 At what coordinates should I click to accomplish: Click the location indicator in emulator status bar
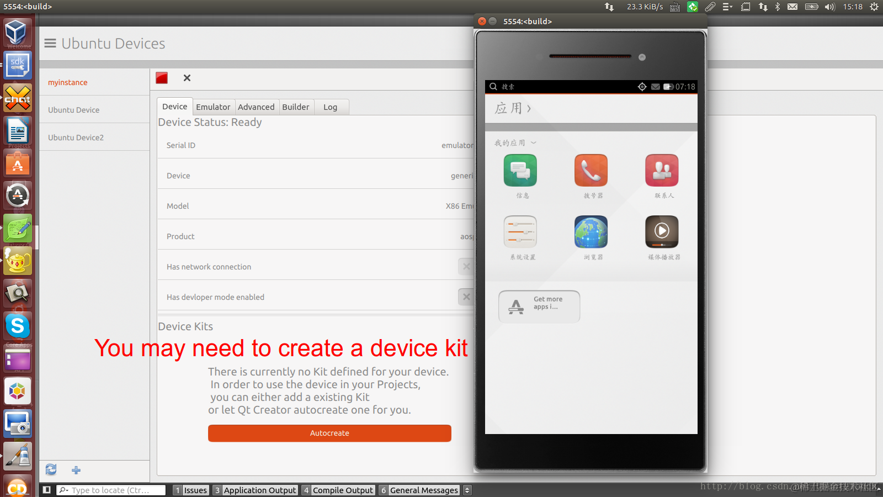coord(642,87)
